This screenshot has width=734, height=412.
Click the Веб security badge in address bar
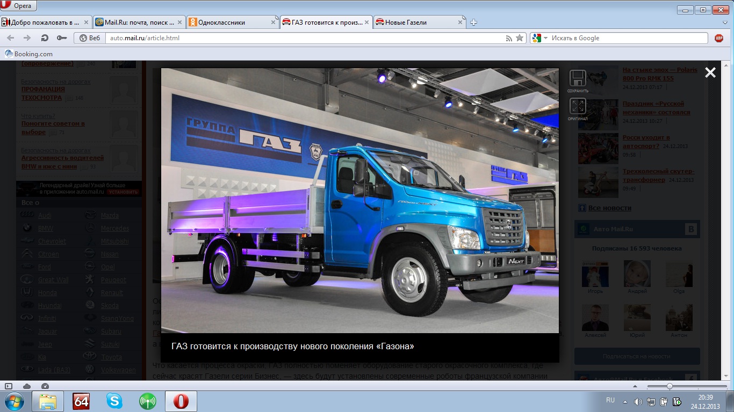[x=90, y=38]
